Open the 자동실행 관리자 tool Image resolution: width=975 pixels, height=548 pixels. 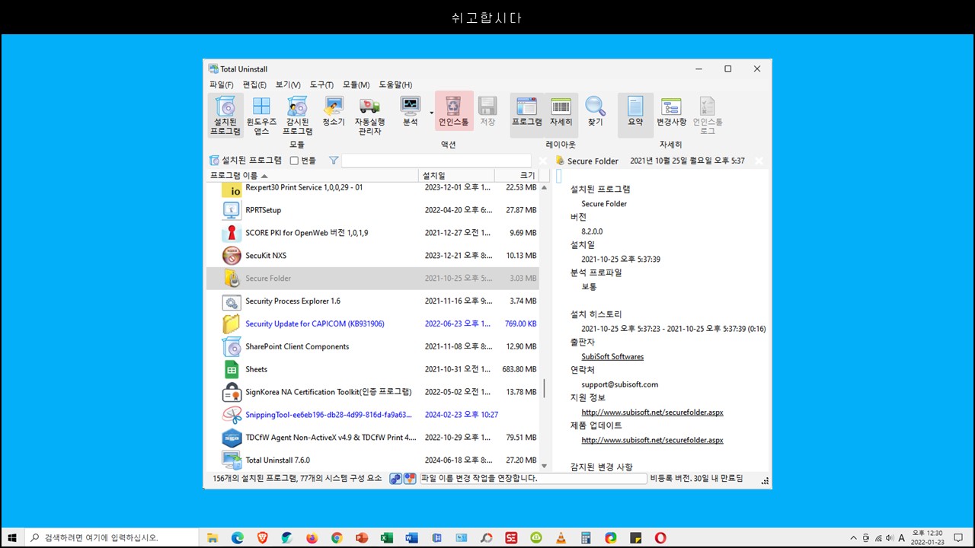(369, 116)
